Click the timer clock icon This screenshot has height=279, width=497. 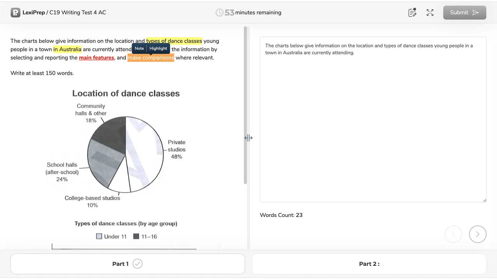[219, 12]
